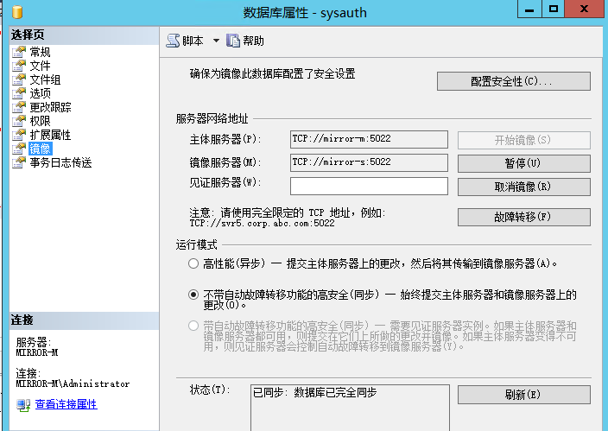Click the page icon beside 扩展属性

click(x=19, y=135)
